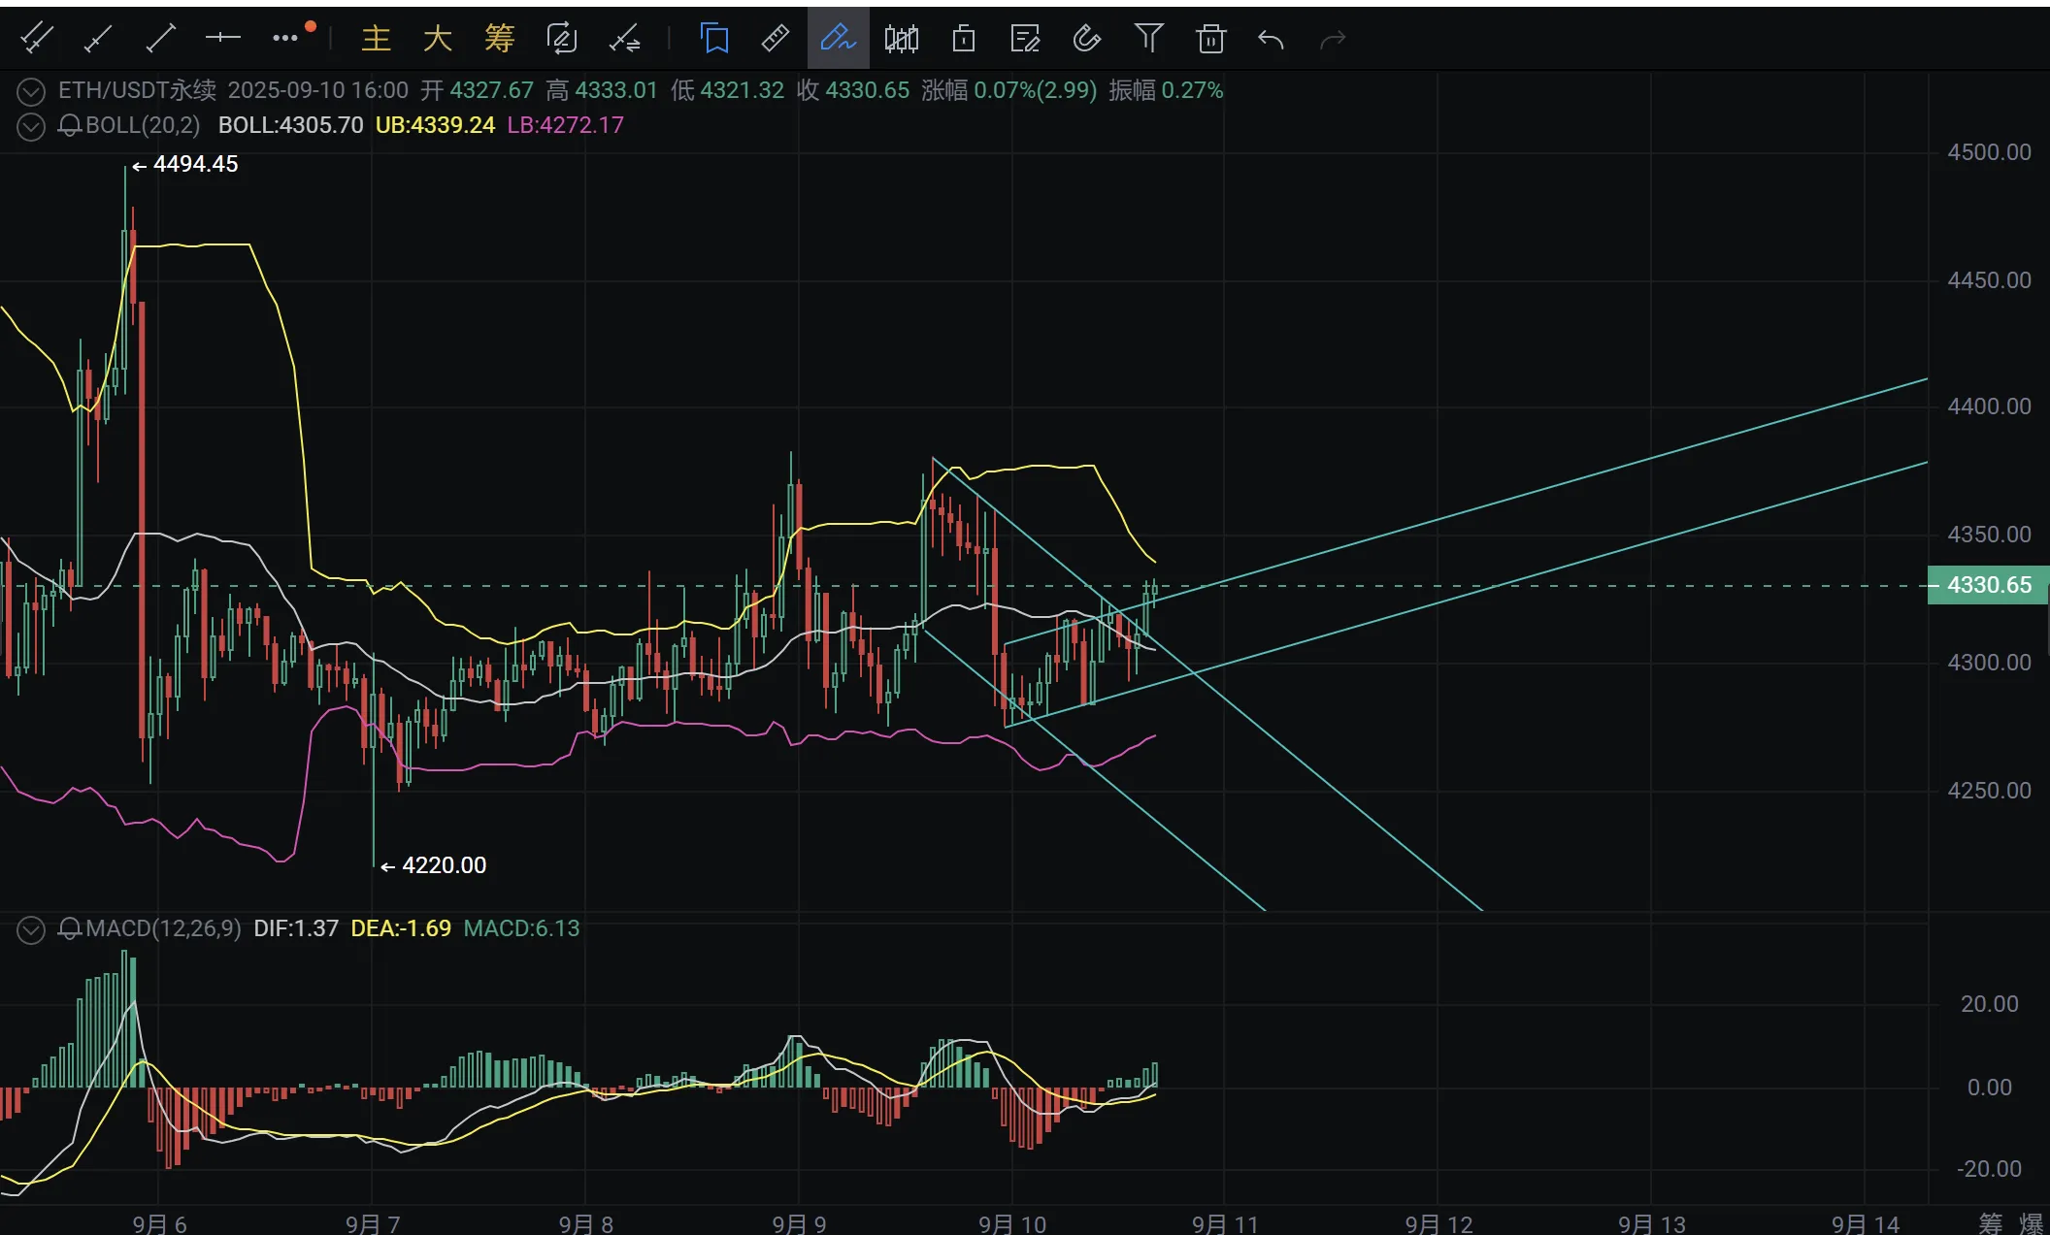The height and width of the screenshot is (1235, 2050).
Task: Open MACD(12,26,9) indicator settings label
Action: pos(163,928)
